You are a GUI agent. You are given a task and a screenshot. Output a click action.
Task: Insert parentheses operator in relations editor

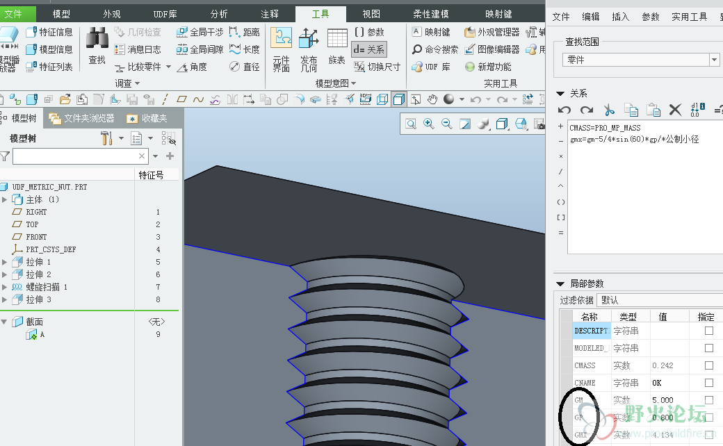point(561,202)
